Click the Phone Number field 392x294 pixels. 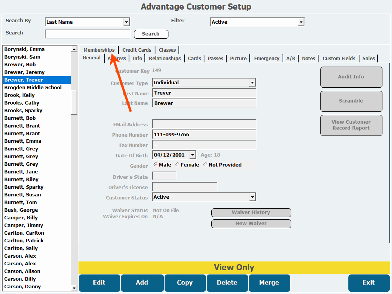pyautogui.click(x=204, y=135)
